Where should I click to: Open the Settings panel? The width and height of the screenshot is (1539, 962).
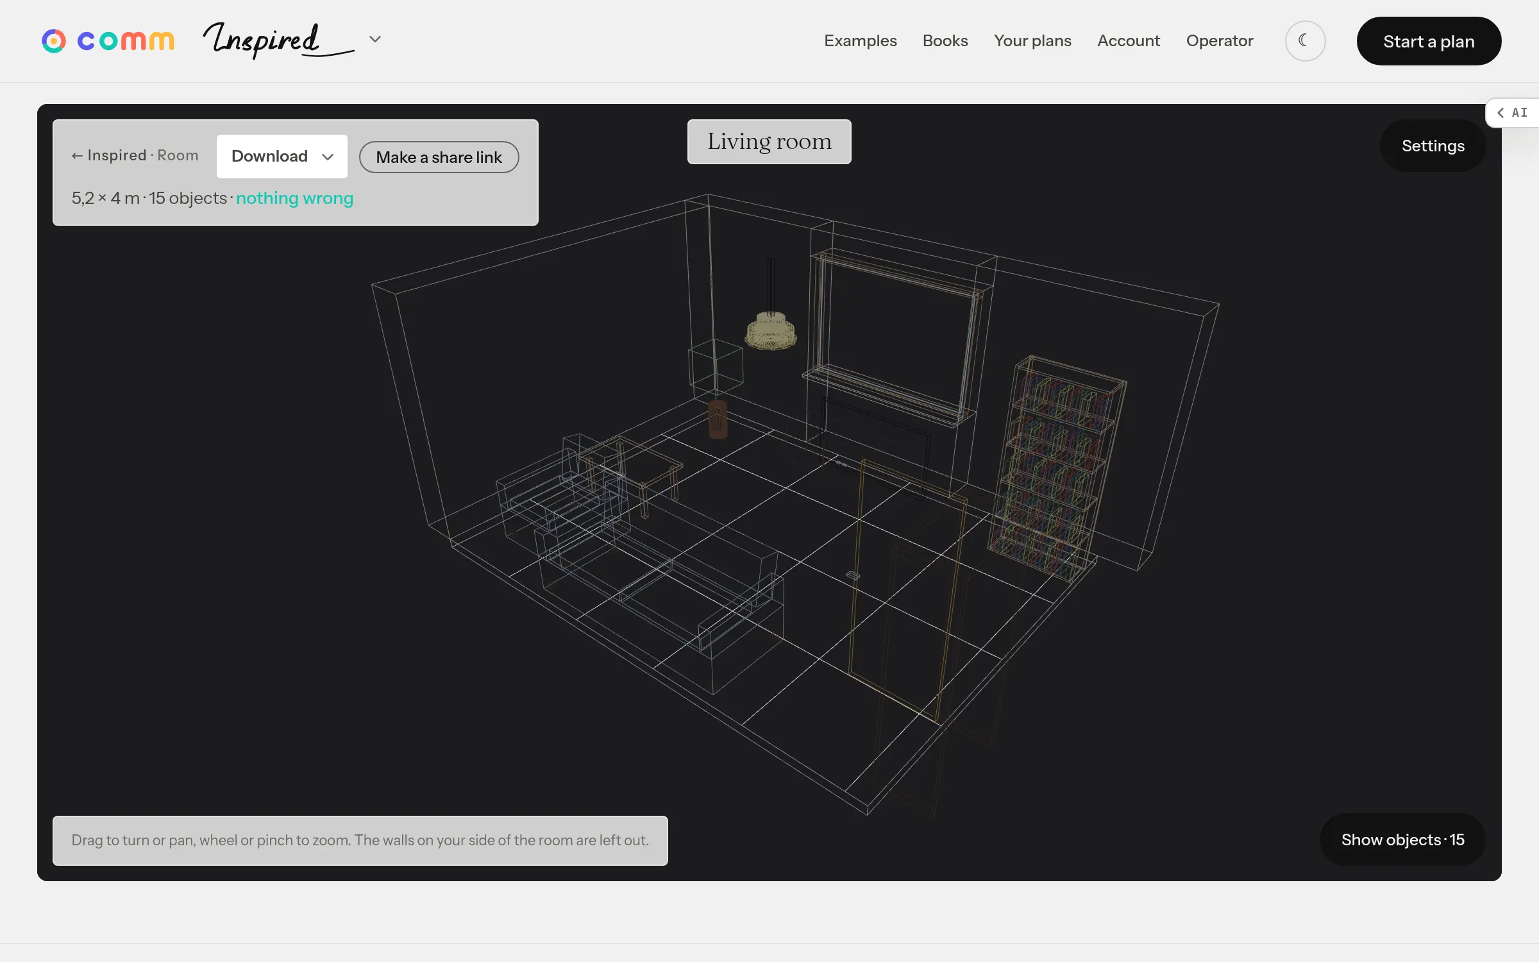click(1433, 146)
